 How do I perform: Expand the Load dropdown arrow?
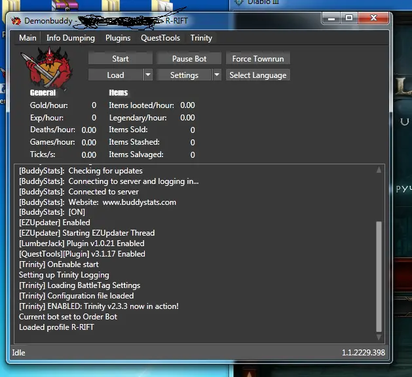tap(148, 75)
